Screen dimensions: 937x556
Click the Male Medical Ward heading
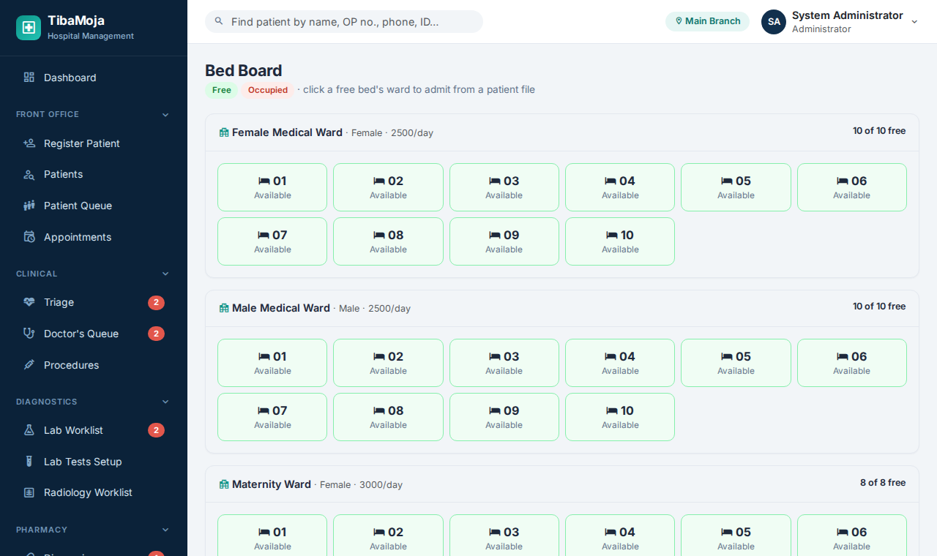pyautogui.click(x=281, y=308)
